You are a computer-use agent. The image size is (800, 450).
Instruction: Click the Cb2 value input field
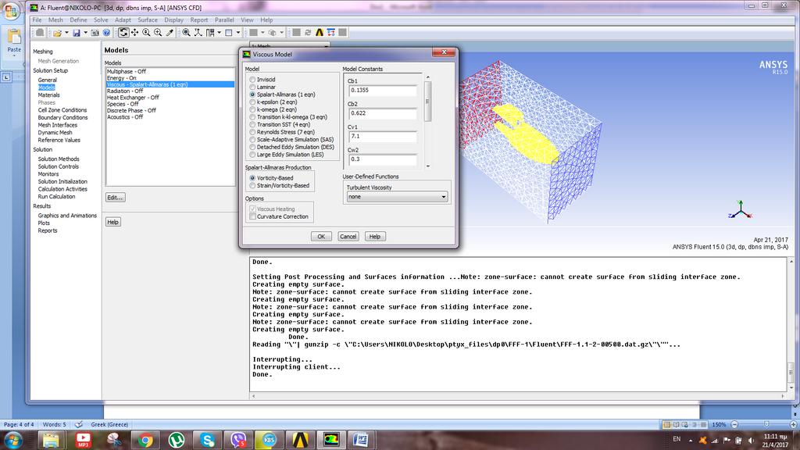click(383, 113)
